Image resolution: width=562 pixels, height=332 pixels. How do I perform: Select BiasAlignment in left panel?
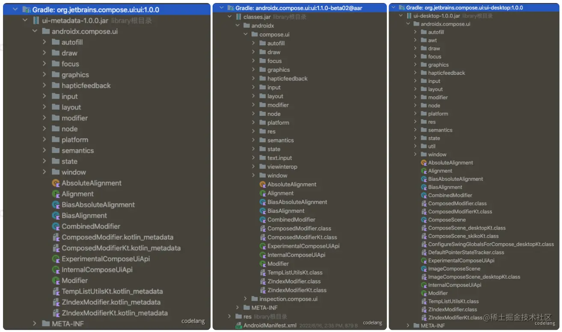(84, 216)
